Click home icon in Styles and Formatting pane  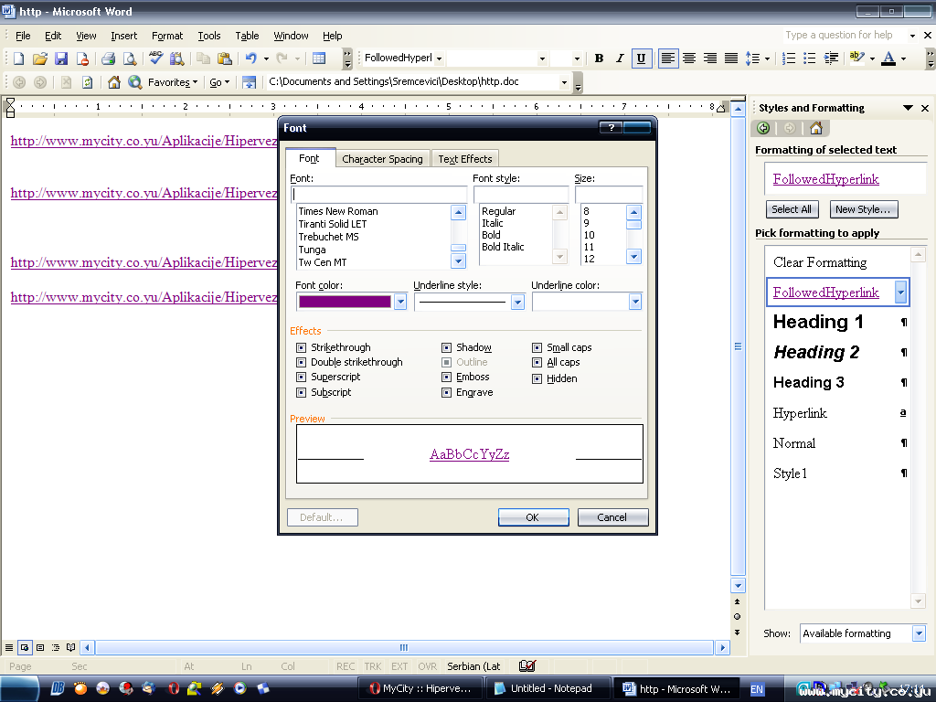[x=816, y=128]
